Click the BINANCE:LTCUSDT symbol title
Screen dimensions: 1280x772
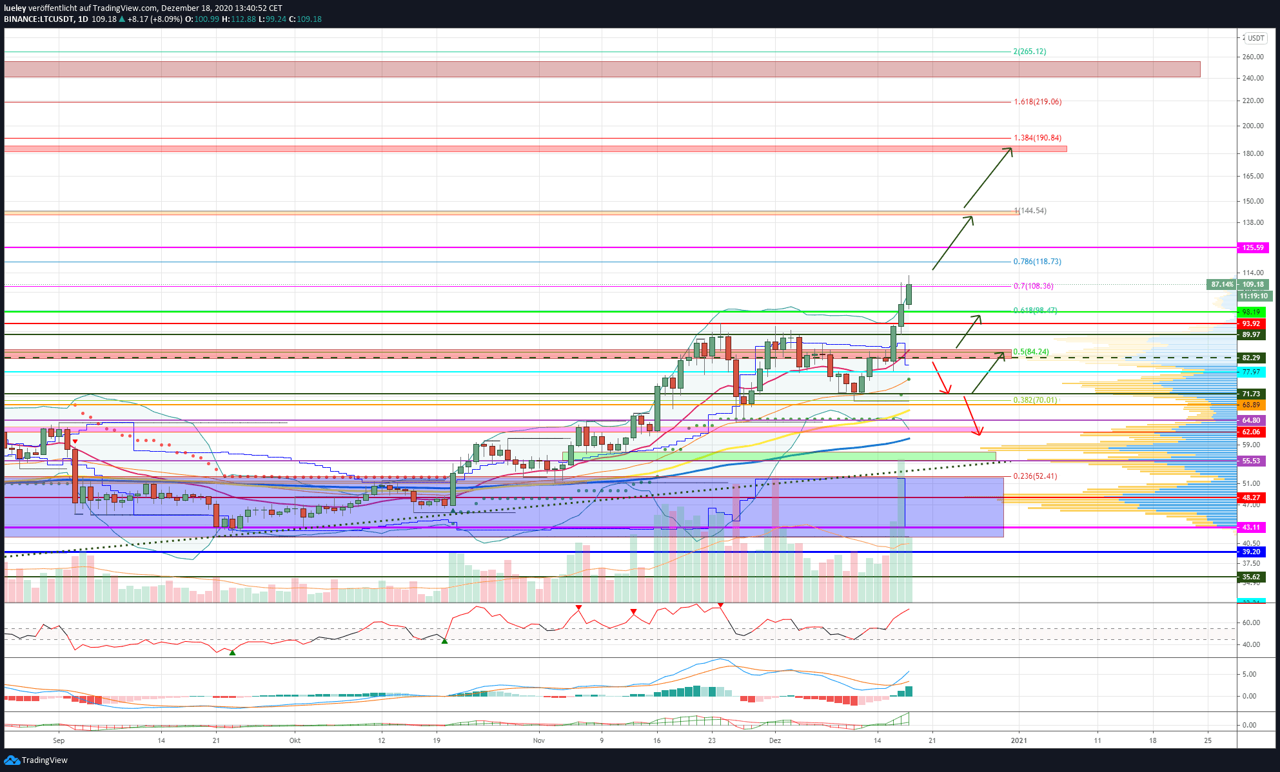[38, 19]
